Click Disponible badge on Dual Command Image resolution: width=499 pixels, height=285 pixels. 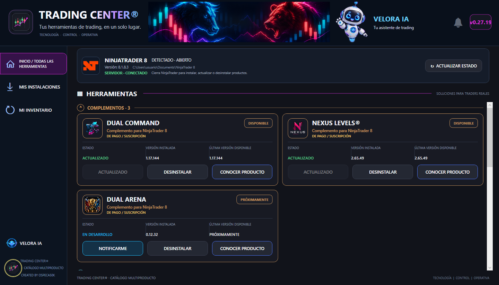259,123
